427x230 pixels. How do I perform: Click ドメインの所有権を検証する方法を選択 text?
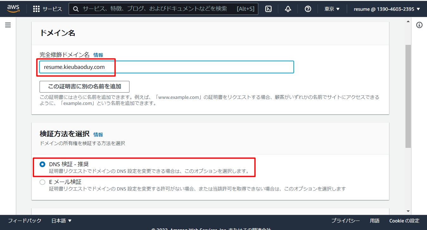pos(82,143)
